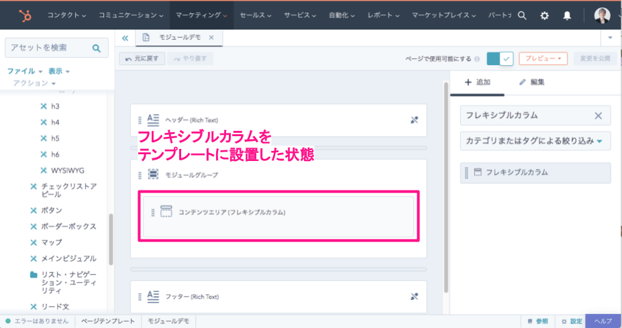Open notifications bell
This screenshot has height=328, width=622.
(567, 15)
